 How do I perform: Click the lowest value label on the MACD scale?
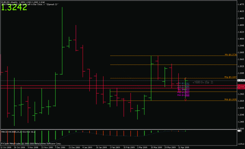pos(241,144)
